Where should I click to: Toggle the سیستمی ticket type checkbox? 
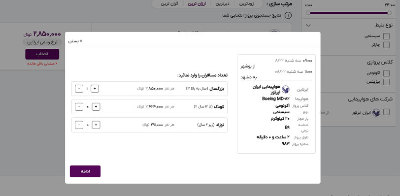(x=387, y=36)
